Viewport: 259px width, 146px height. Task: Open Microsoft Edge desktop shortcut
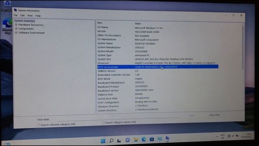(7, 26)
